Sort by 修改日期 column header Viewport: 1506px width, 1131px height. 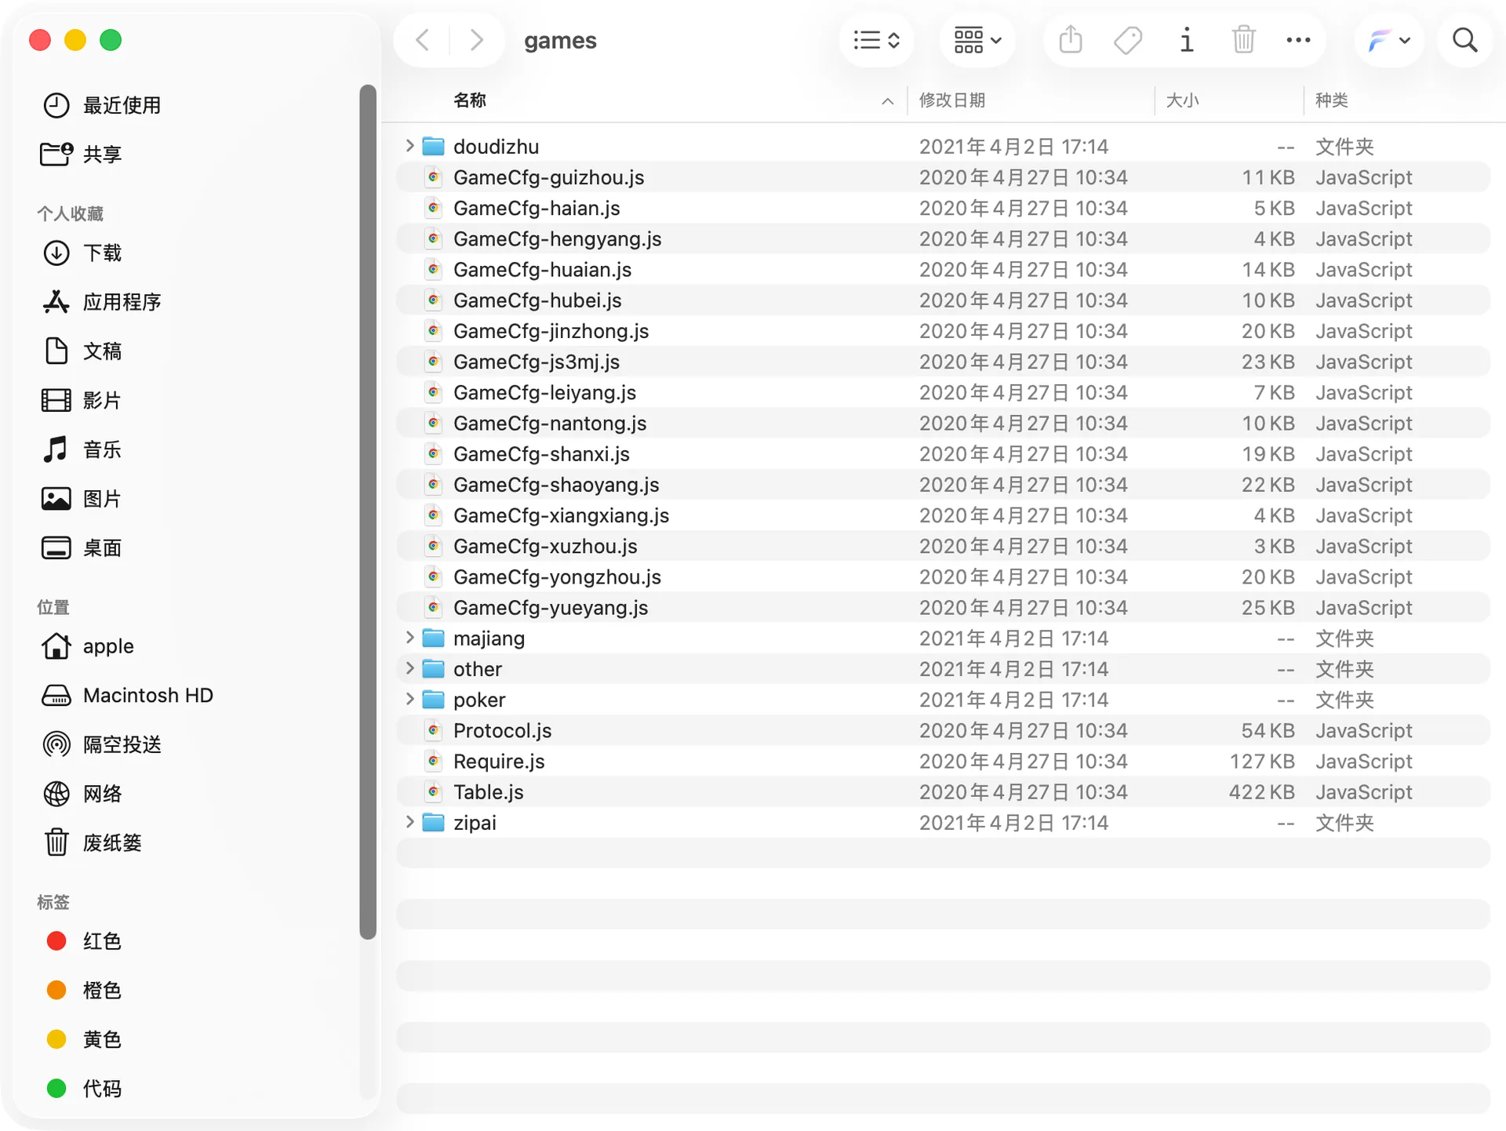(951, 100)
